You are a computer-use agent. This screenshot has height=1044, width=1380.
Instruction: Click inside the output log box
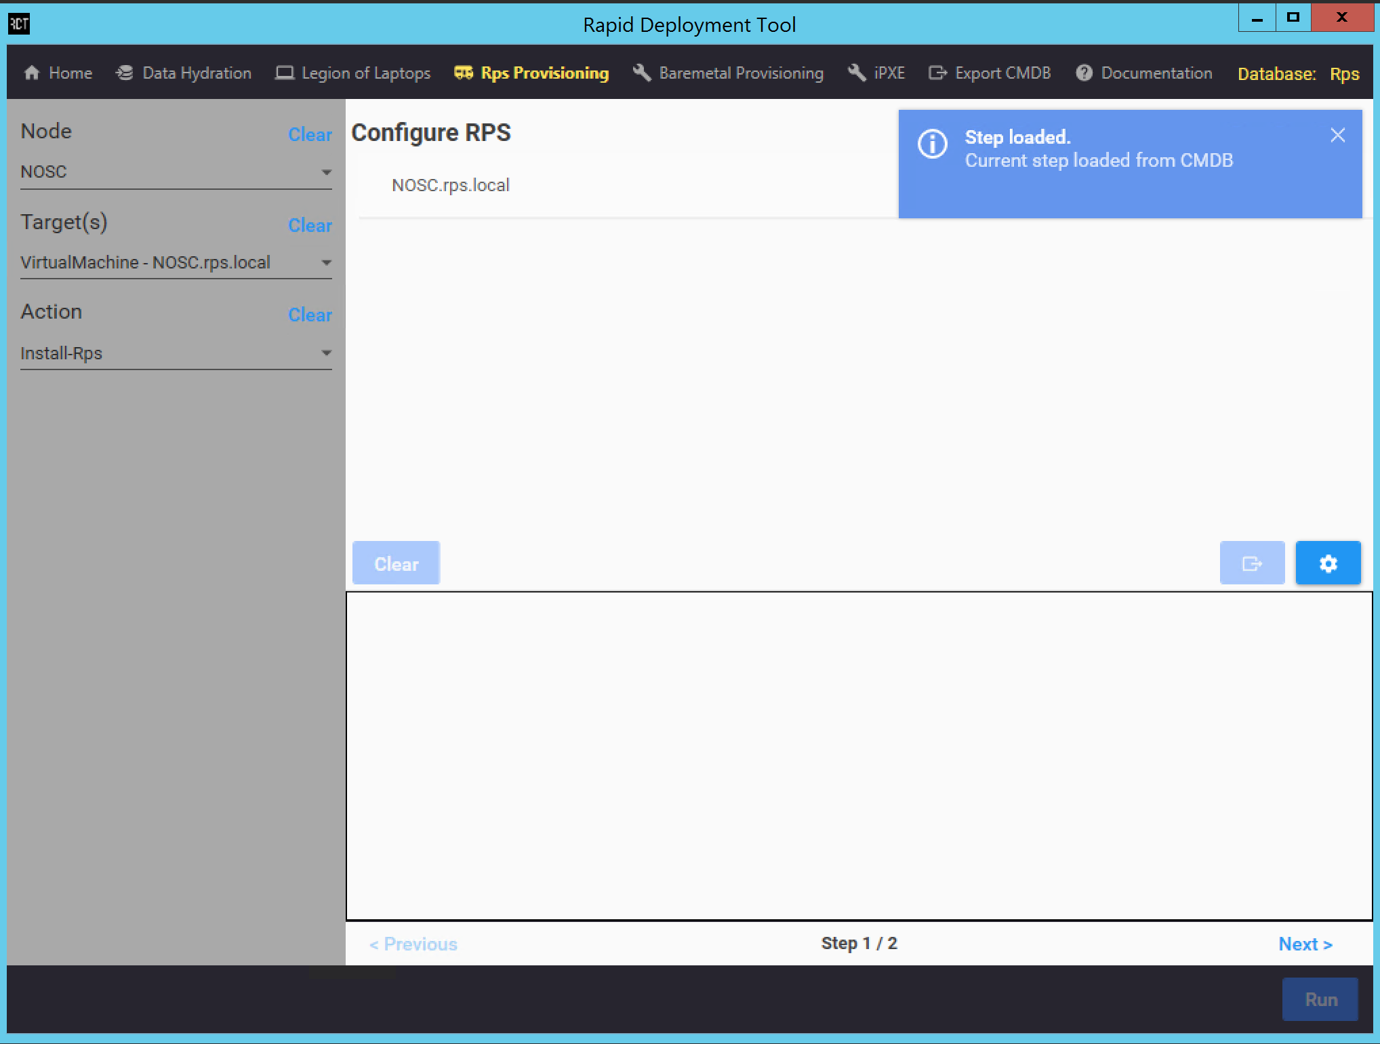coord(859,756)
